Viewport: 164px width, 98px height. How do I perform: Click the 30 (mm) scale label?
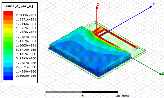coord(122,96)
